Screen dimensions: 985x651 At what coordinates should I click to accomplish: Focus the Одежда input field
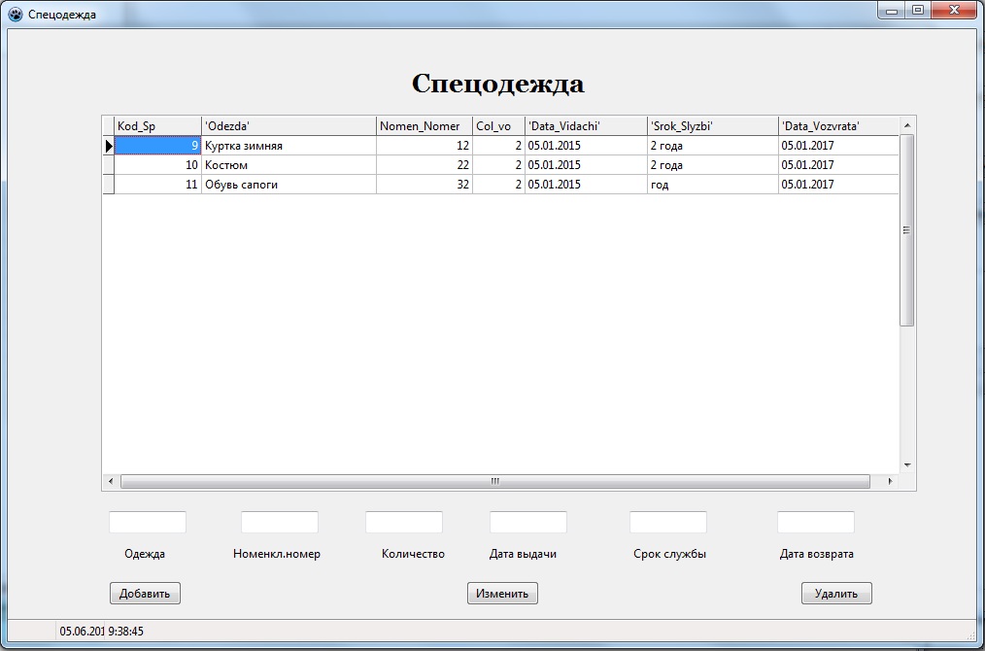click(148, 522)
